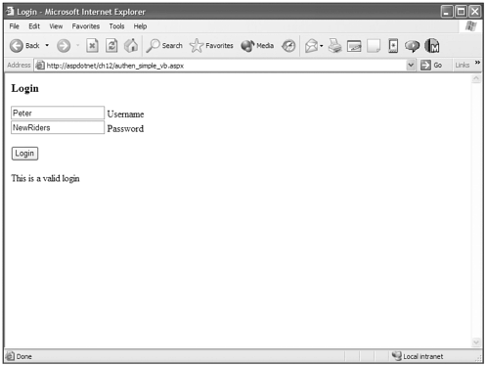Open Messenger with the speech bubble icon

pos(412,46)
